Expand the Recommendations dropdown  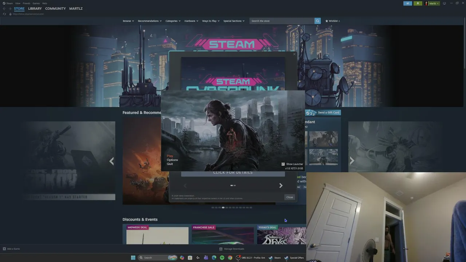pos(150,21)
